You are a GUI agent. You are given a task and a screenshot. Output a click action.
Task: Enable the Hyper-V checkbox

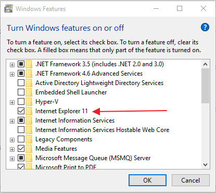point(21,102)
